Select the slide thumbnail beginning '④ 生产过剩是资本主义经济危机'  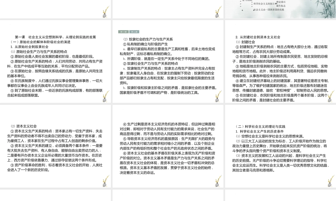(168, 146)
